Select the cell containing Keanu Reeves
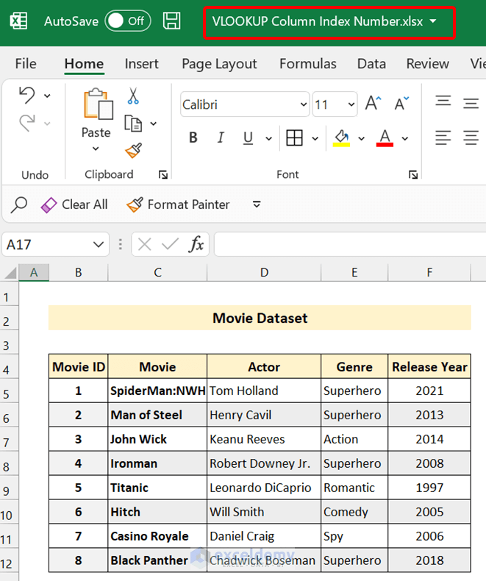 click(x=264, y=440)
